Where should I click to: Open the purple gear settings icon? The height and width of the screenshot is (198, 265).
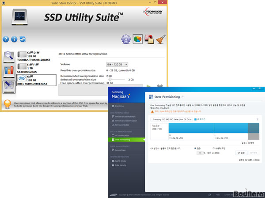tap(126, 39)
